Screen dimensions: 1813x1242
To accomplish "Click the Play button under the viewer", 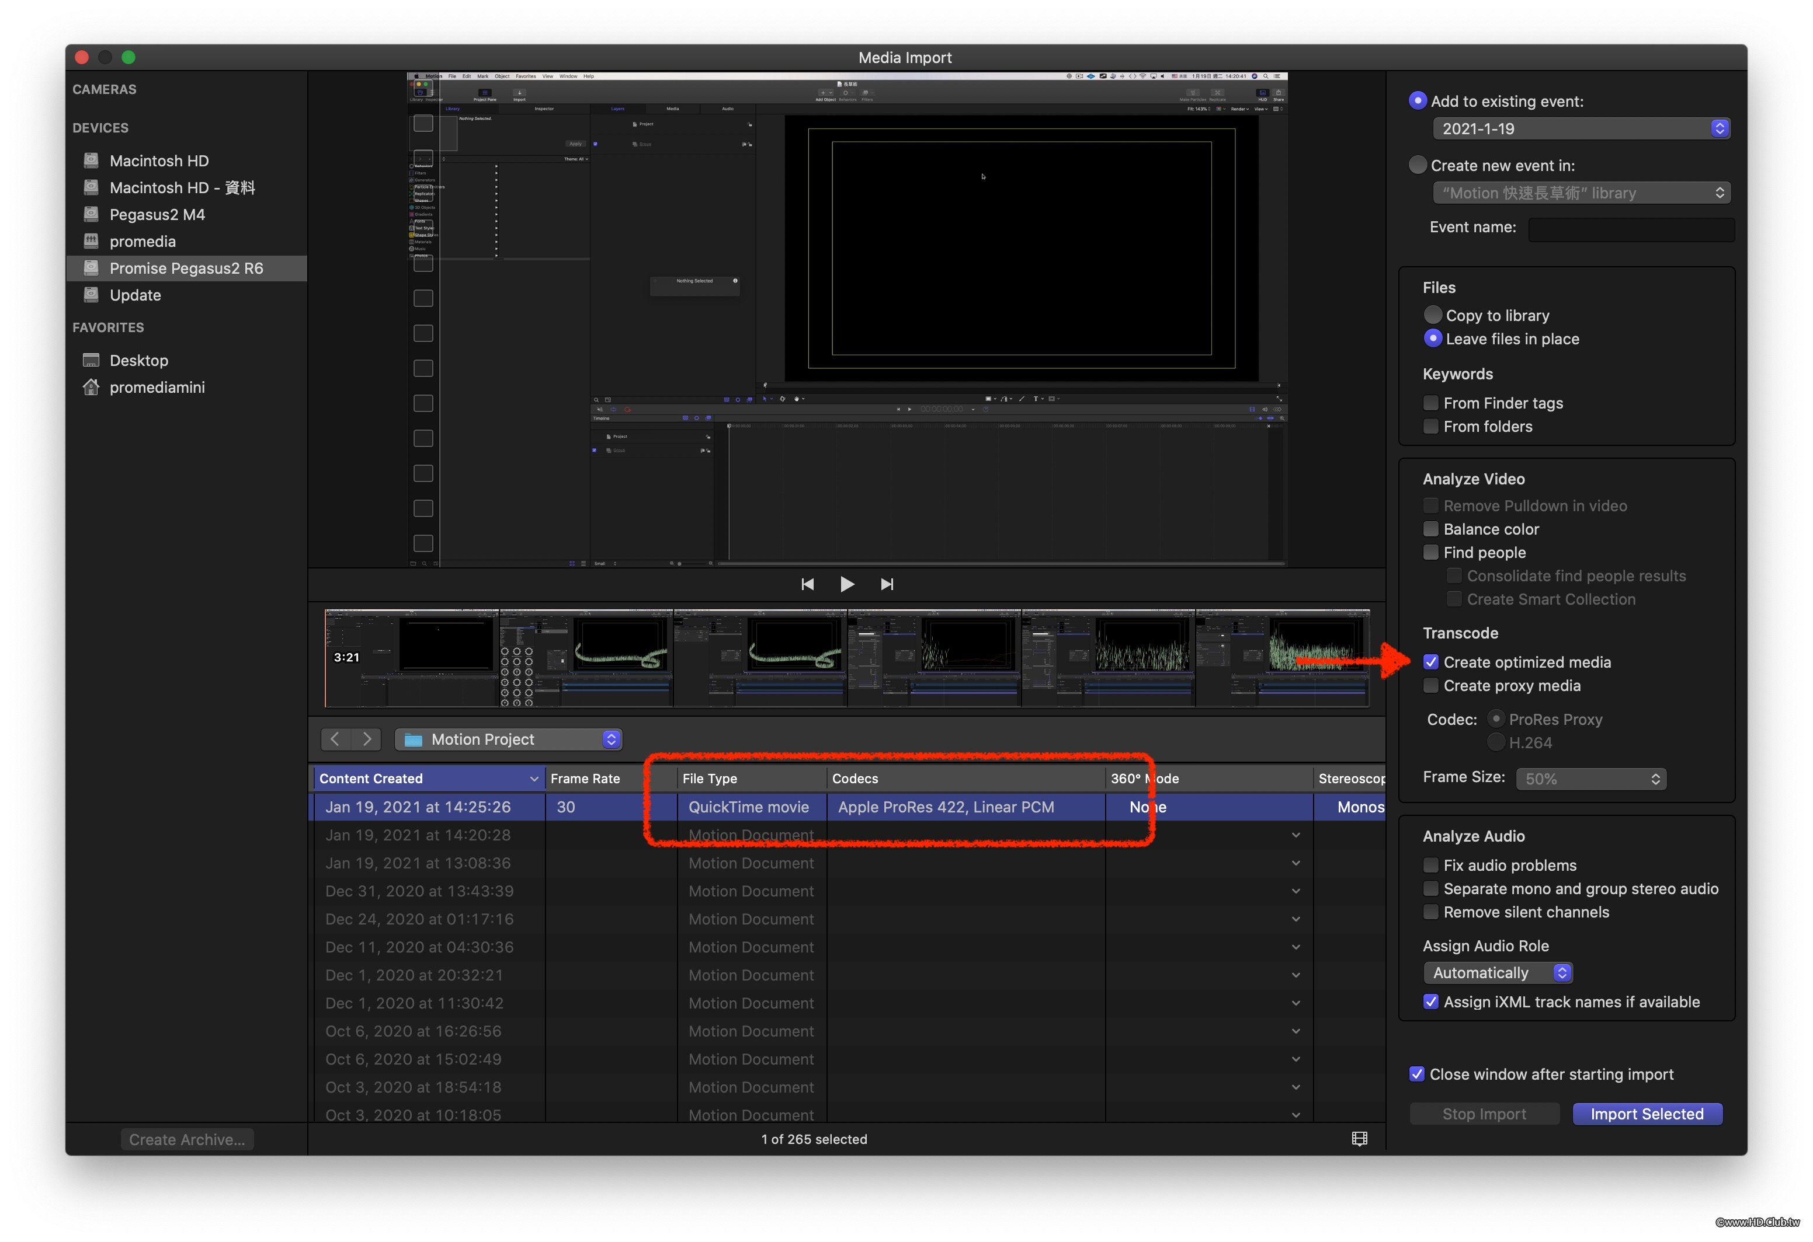I will click(x=846, y=584).
